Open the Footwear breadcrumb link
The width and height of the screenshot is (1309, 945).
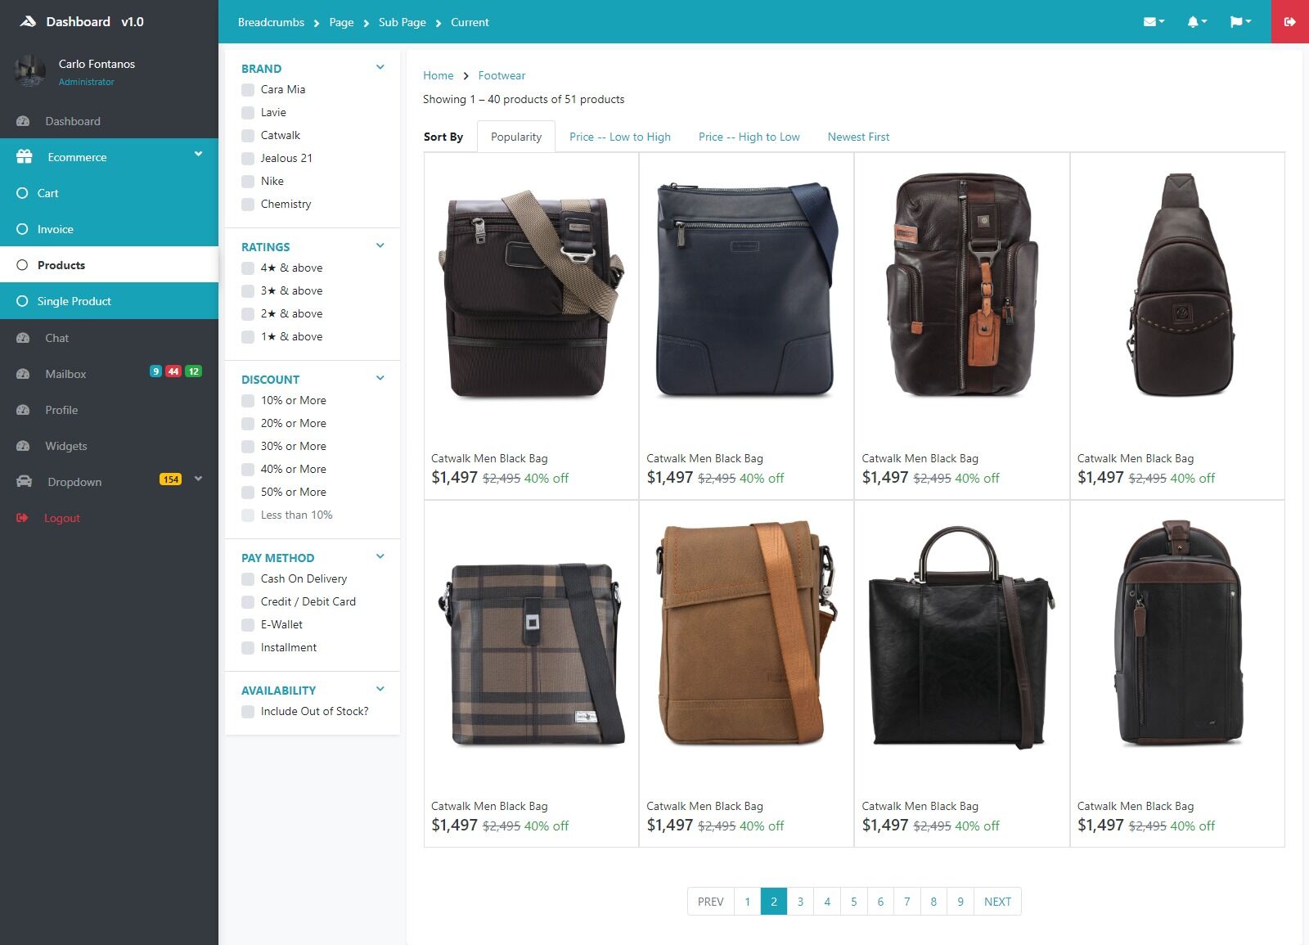502,75
